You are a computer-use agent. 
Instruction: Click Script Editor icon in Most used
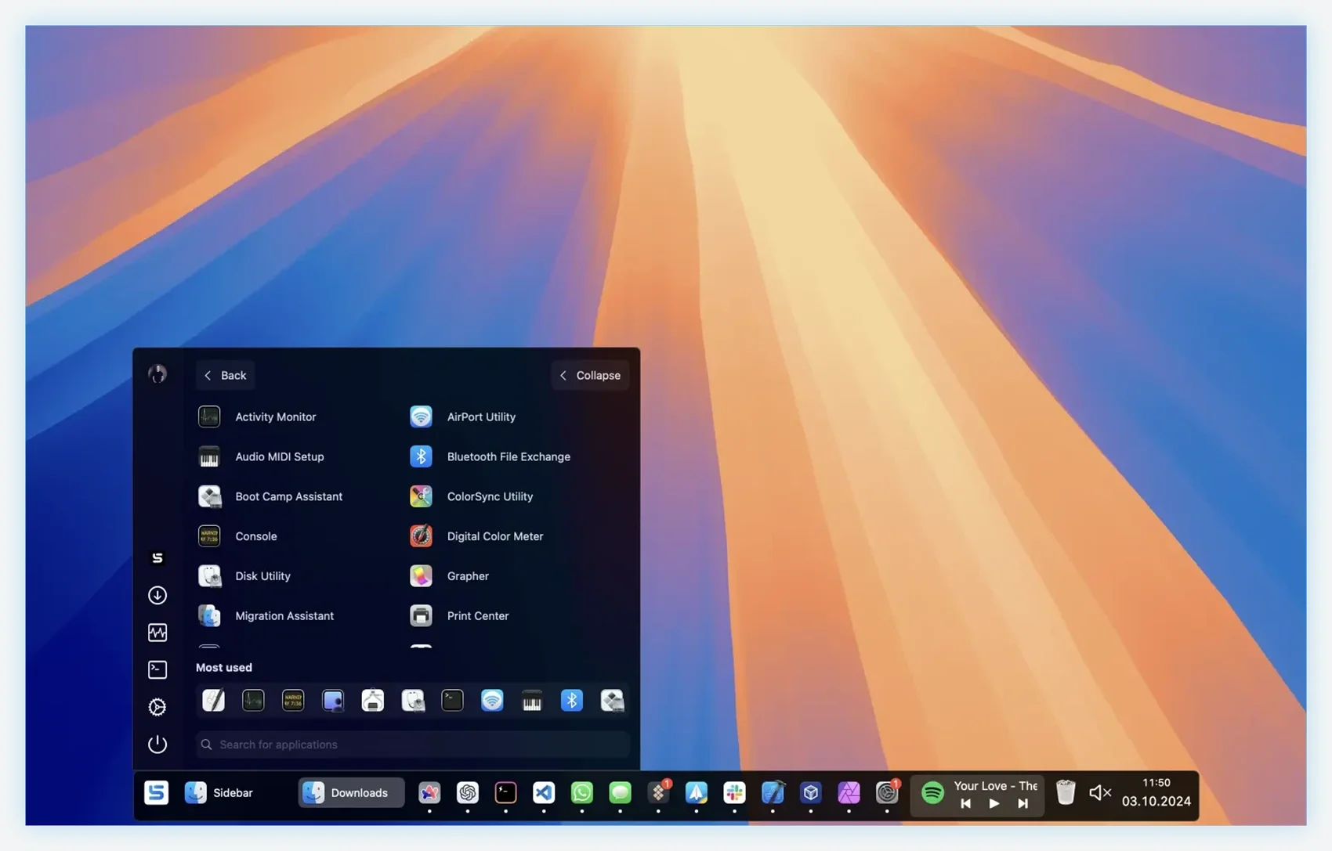tap(213, 701)
